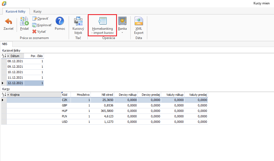Click the Devizy nákup column header
This screenshot has width=274, height=161.
(126, 95)
